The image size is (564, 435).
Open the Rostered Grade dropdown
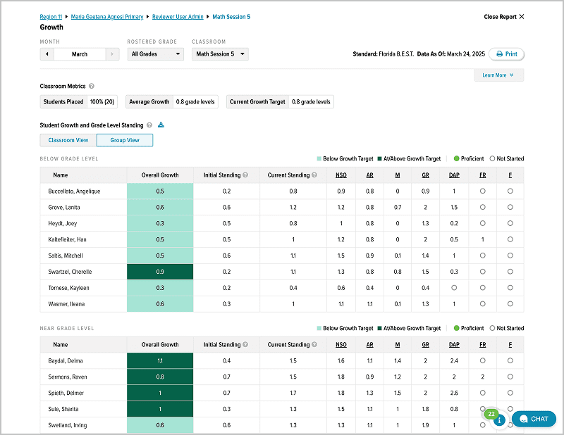[x=156, y=54]
